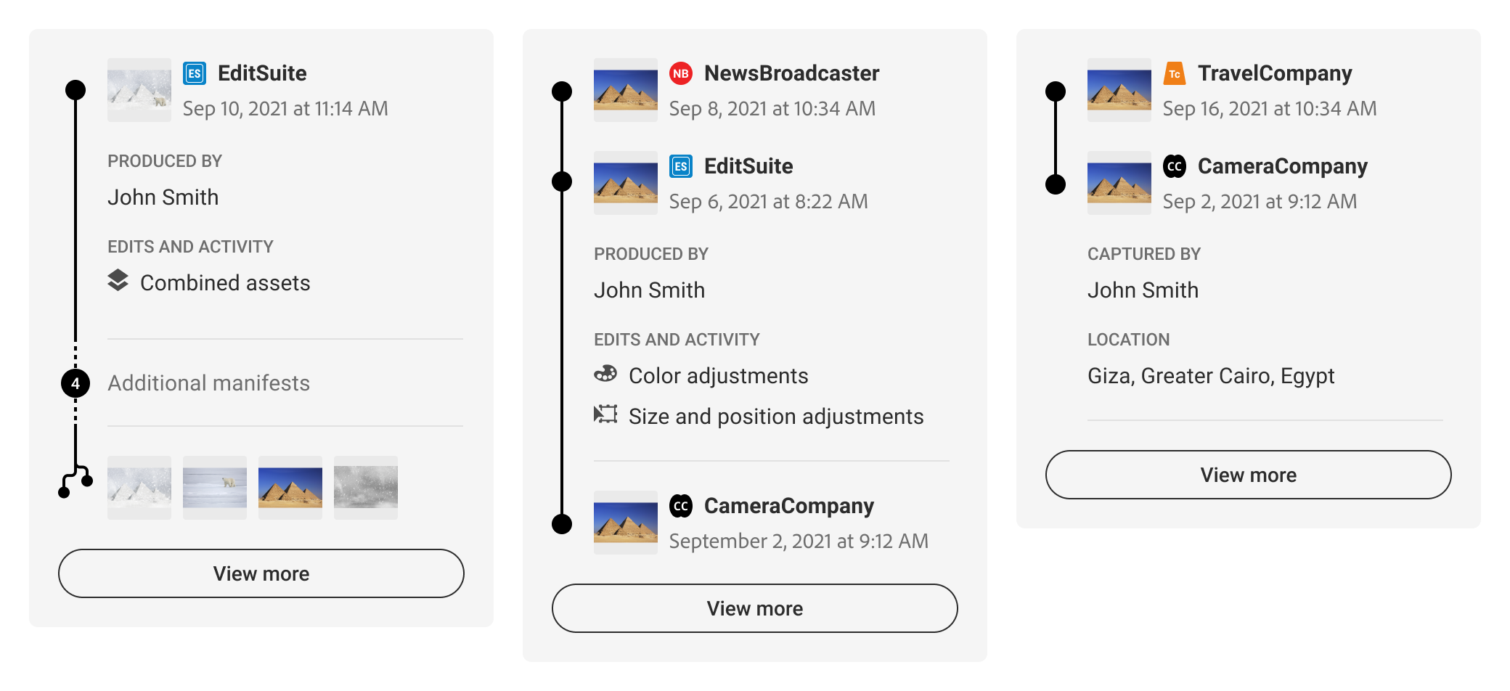Expand the 4 Additional manifests marker
Image resolution: width=1510 pixels, height=691 pixels.
75,383
